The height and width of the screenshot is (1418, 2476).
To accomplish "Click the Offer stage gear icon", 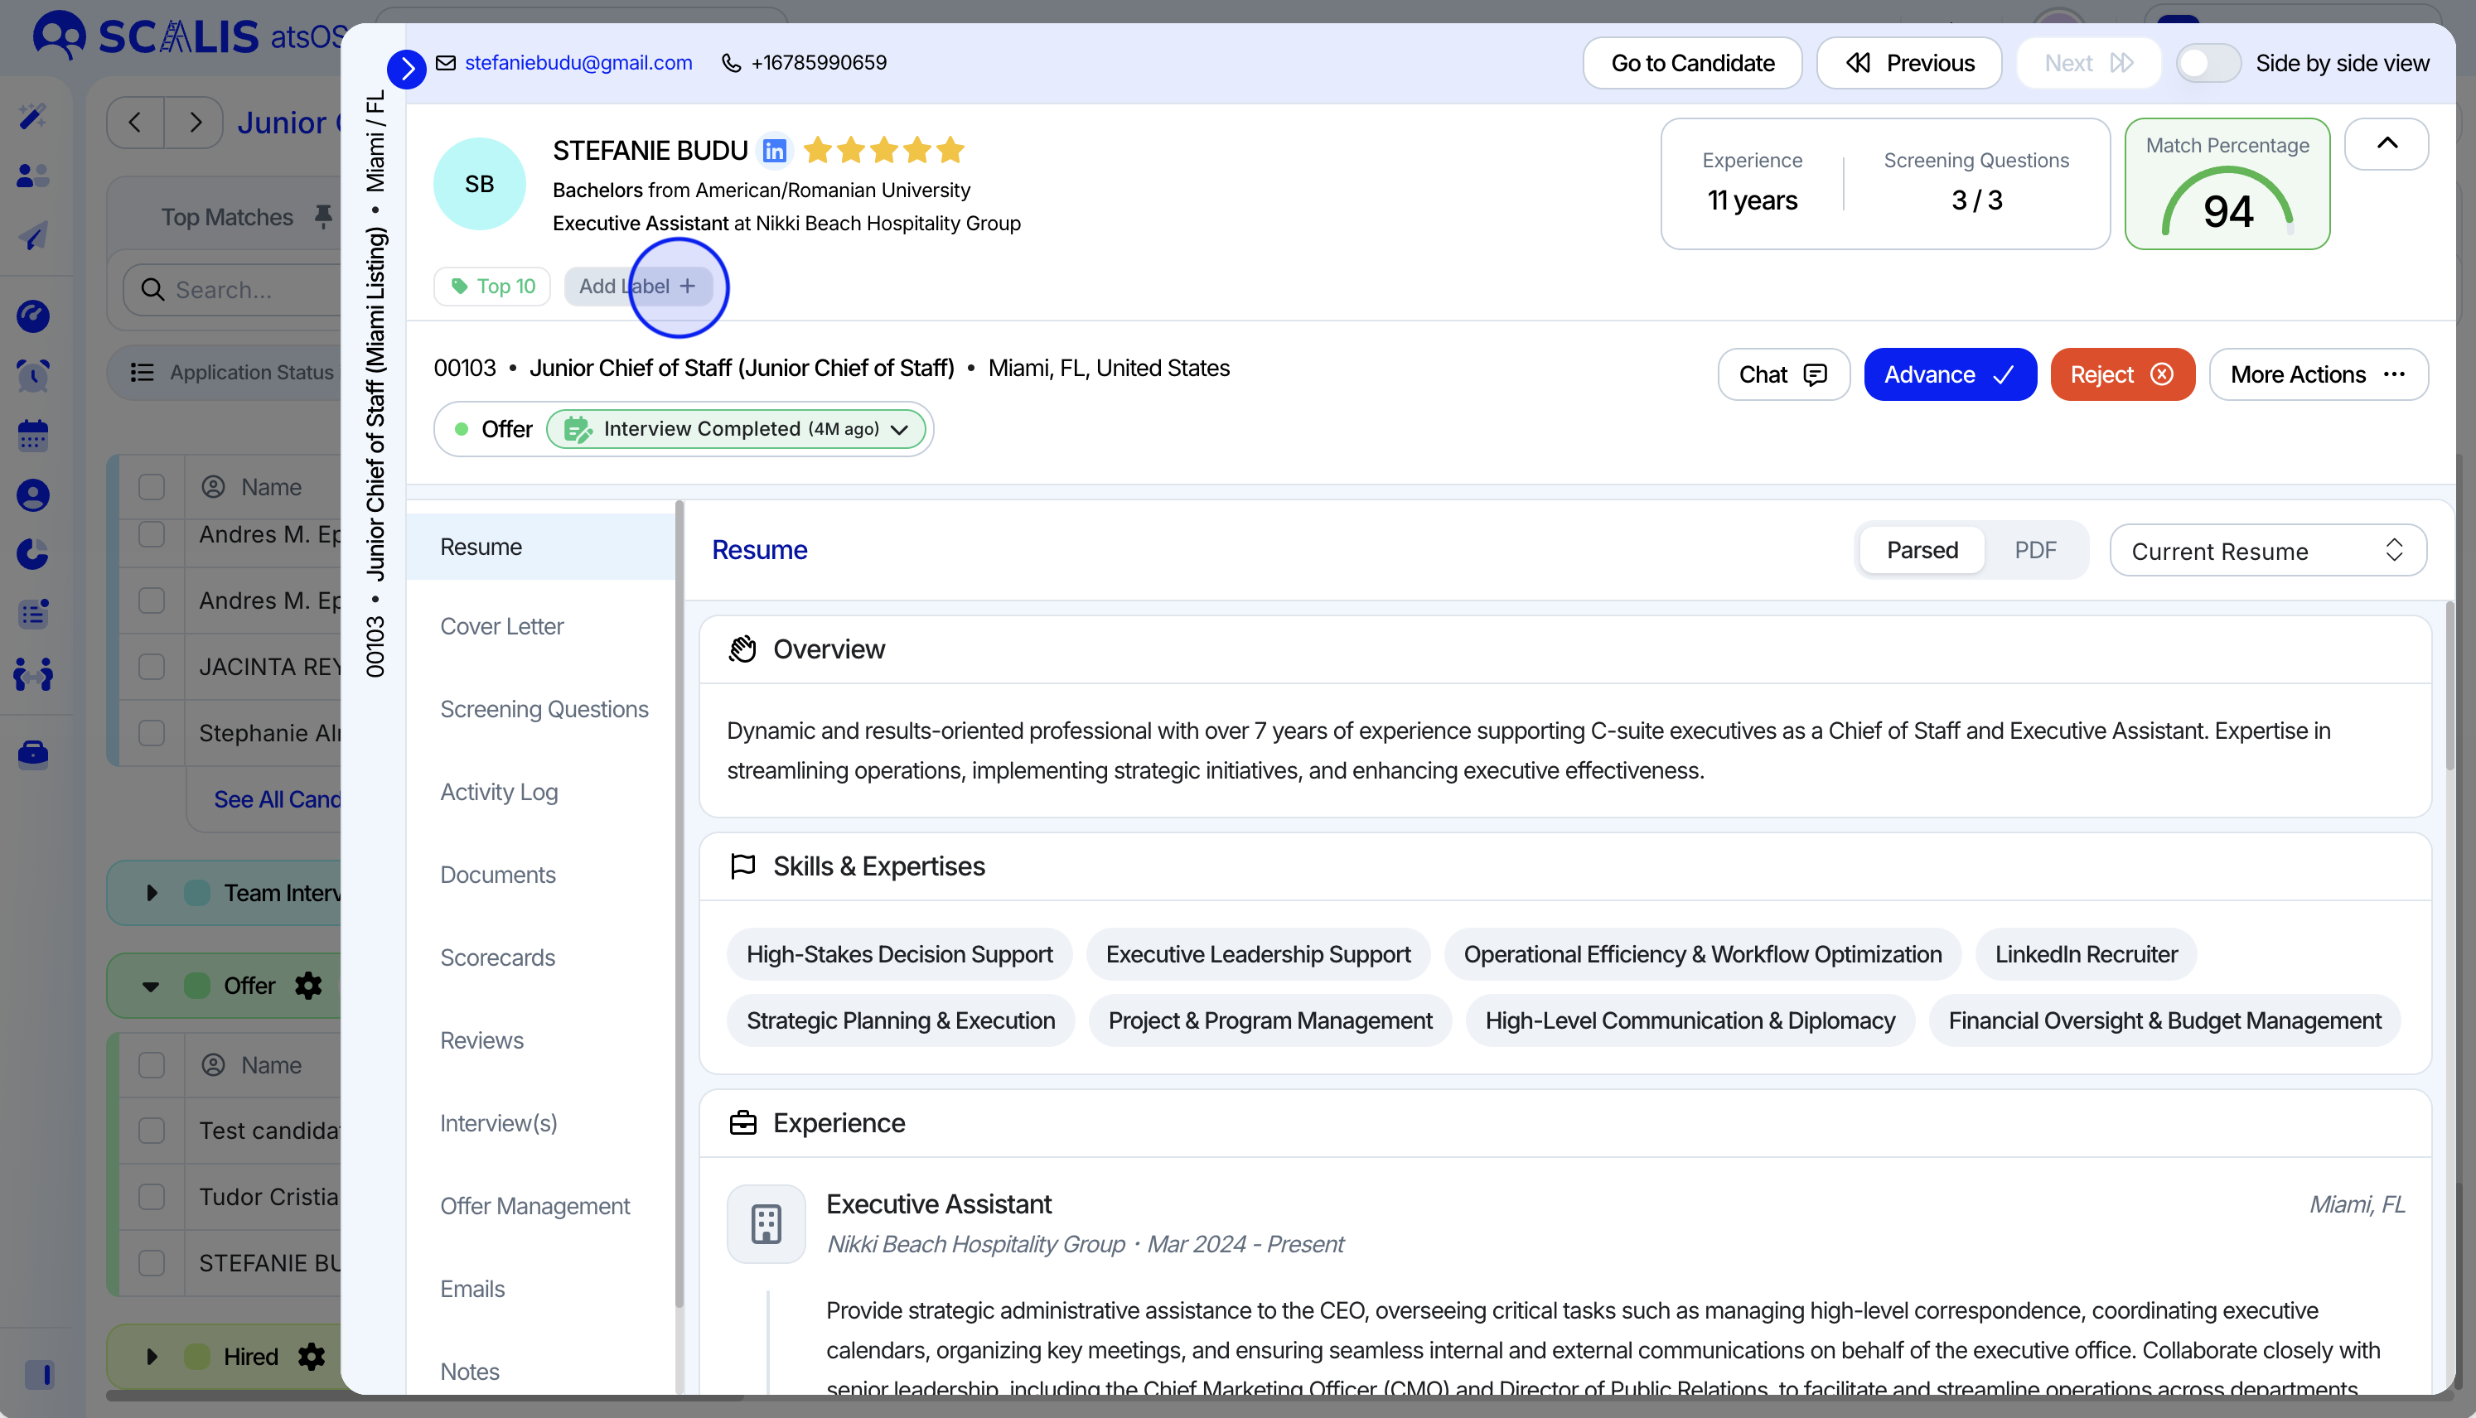I will coord(307,986).
